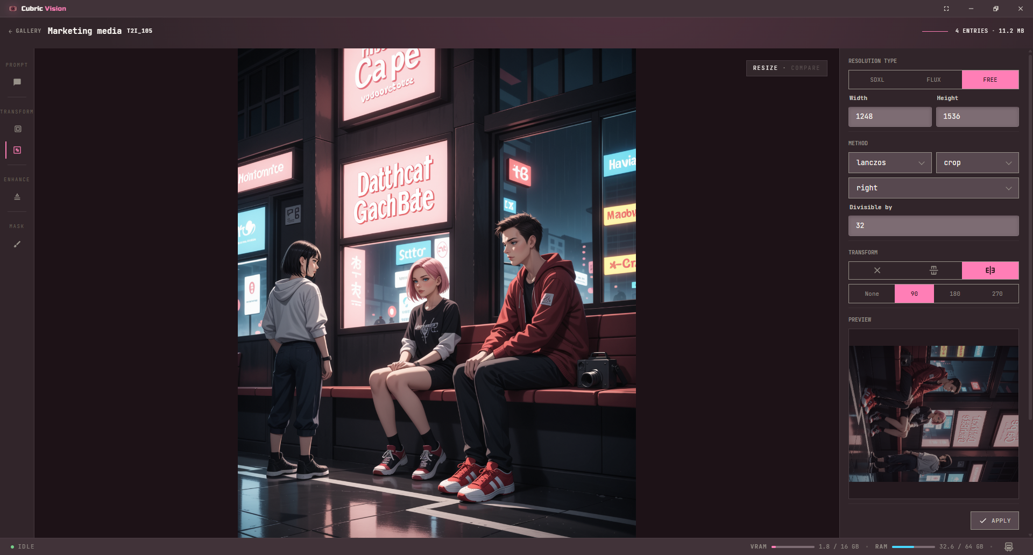Click the Height input field showing 1536

click(x=977, y=117)
